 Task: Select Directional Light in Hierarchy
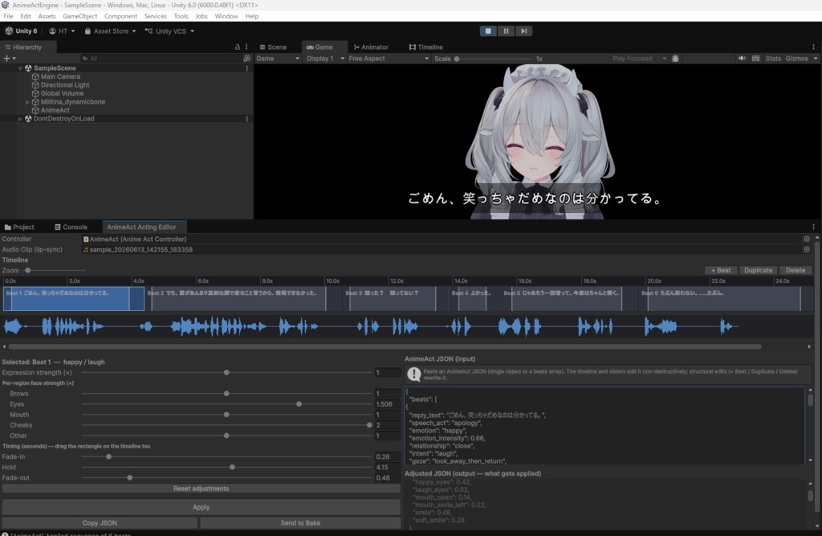coord(64,85)
